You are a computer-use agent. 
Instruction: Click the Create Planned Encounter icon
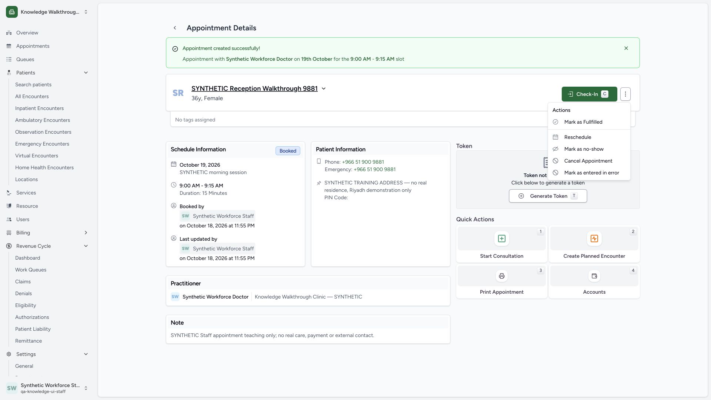click(x=594, y=239)
